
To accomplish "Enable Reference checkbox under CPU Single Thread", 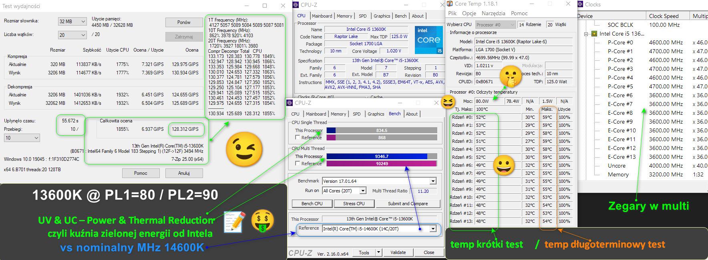I will point(298,138).
